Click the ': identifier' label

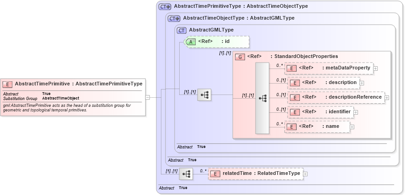pyautogui.click(x=338, y=112)
